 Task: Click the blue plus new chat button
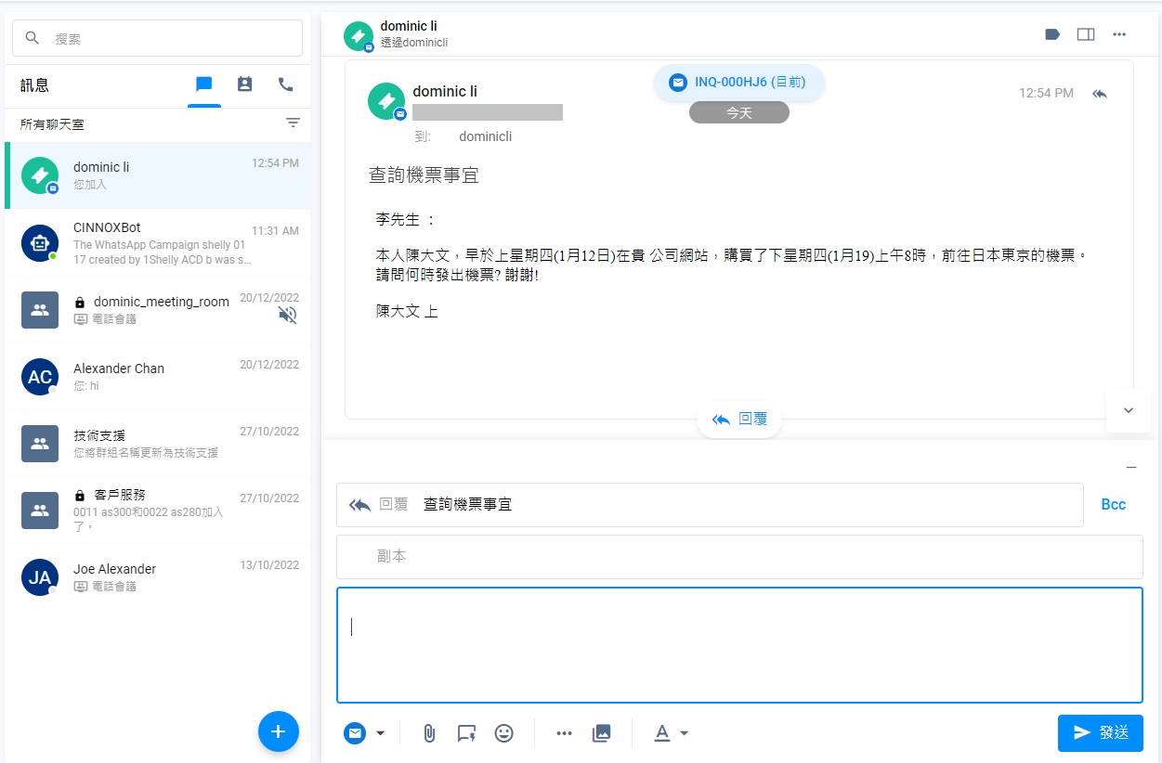278,731
